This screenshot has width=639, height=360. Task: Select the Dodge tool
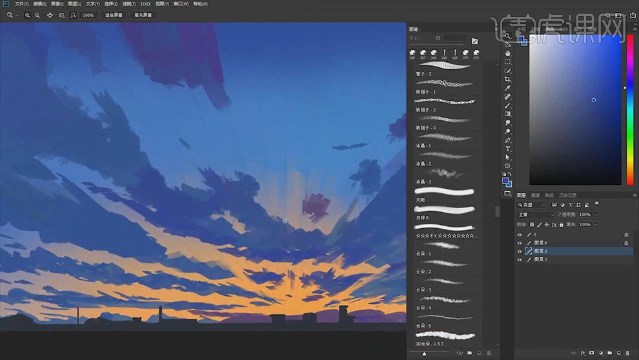tap(507, 131)
